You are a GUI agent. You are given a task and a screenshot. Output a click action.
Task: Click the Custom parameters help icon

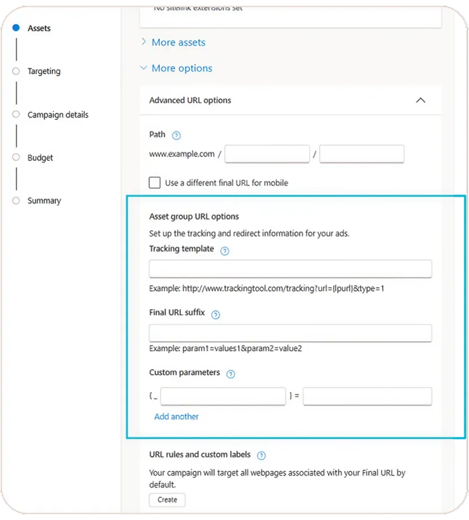tap(230, 374)
